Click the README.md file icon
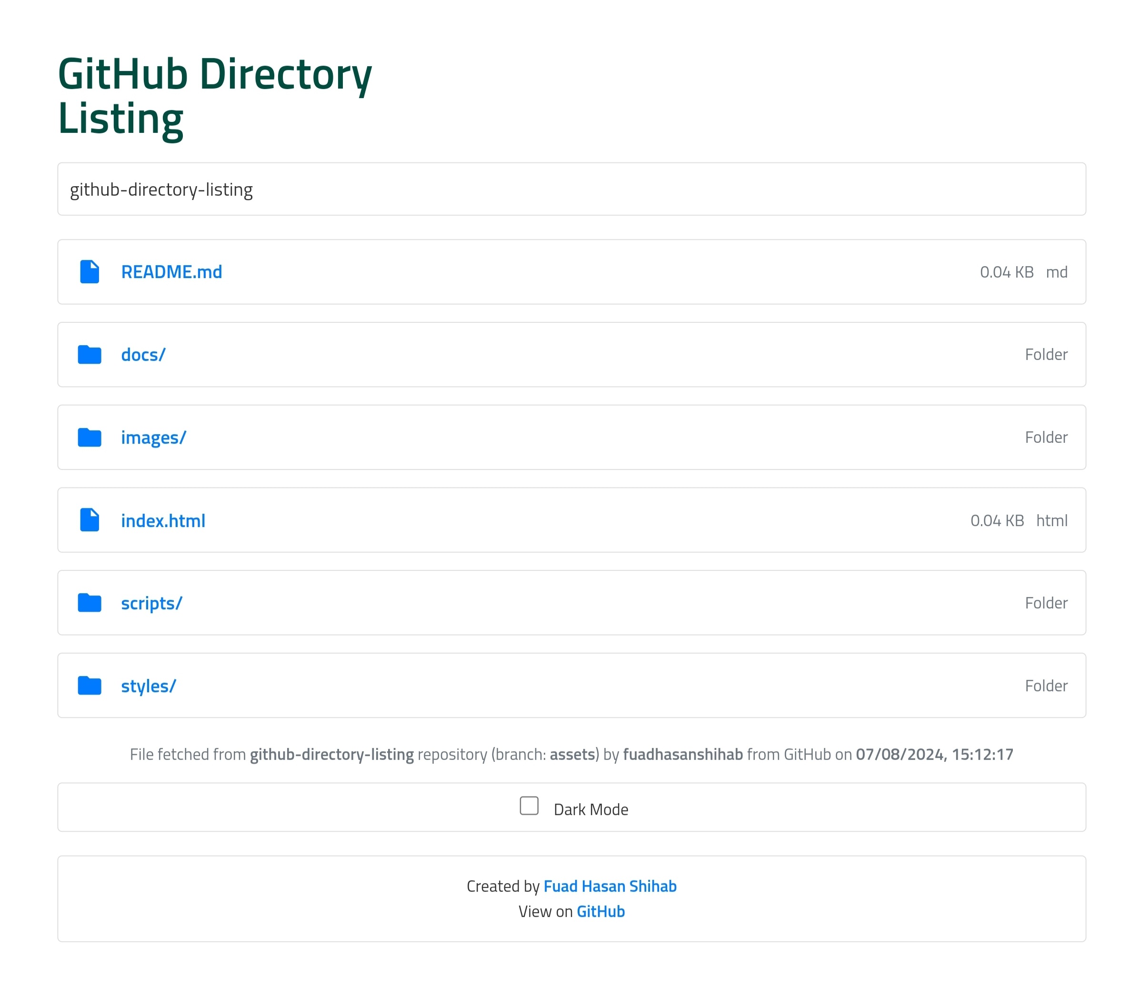 click(89, 272)
